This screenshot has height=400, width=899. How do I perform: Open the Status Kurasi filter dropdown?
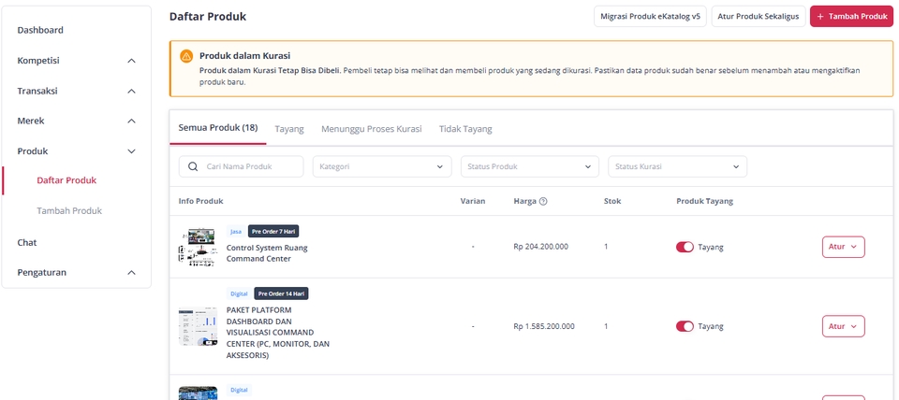(677, 166)
